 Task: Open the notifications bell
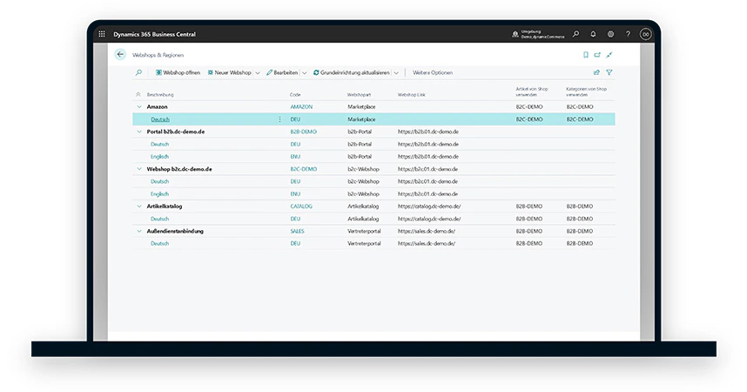(593, 34)
